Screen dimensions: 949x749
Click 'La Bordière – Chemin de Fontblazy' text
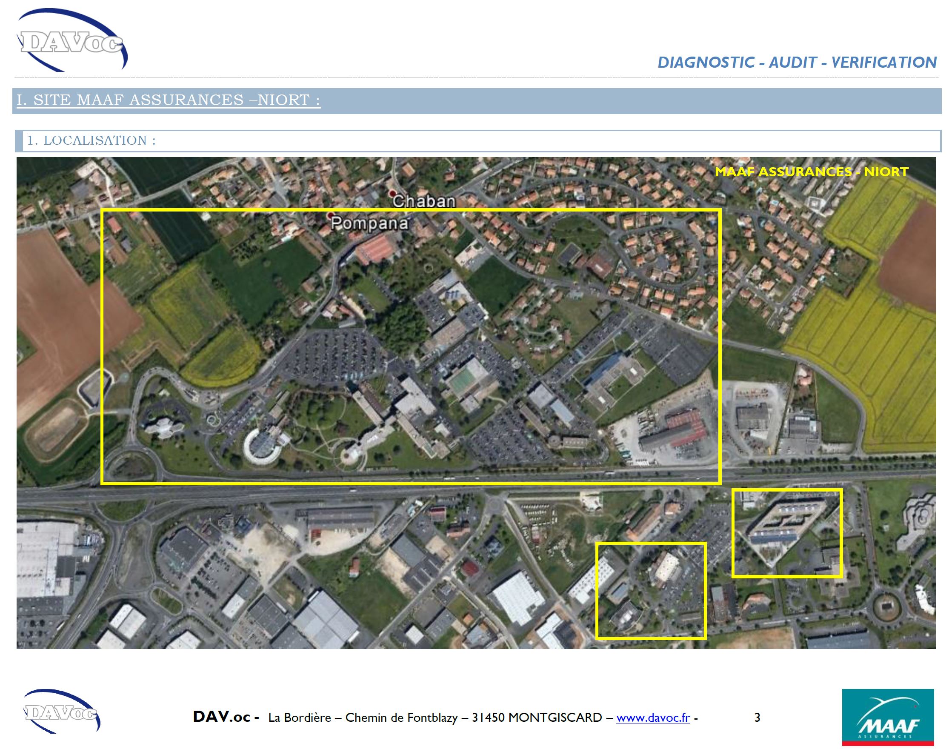pyautogui.click(x=363, y=718)
